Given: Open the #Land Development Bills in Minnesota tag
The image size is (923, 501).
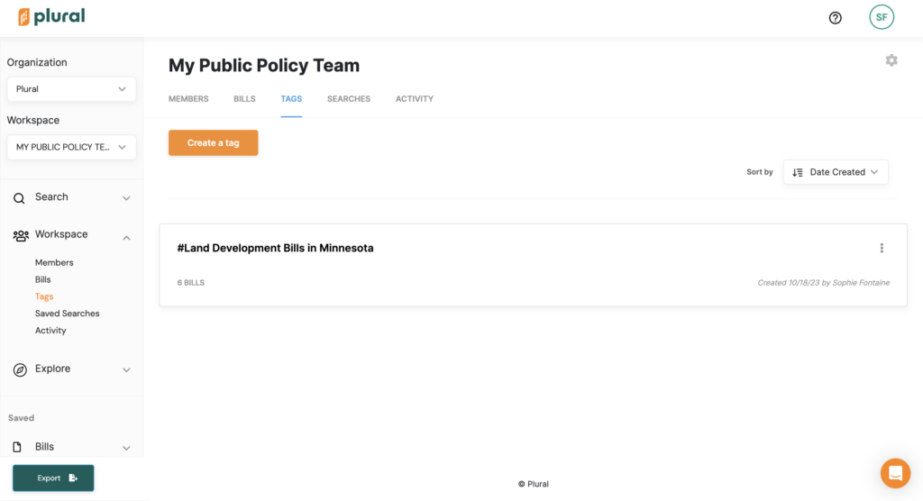Looking at the screenshot, I should tap(275, 248).
